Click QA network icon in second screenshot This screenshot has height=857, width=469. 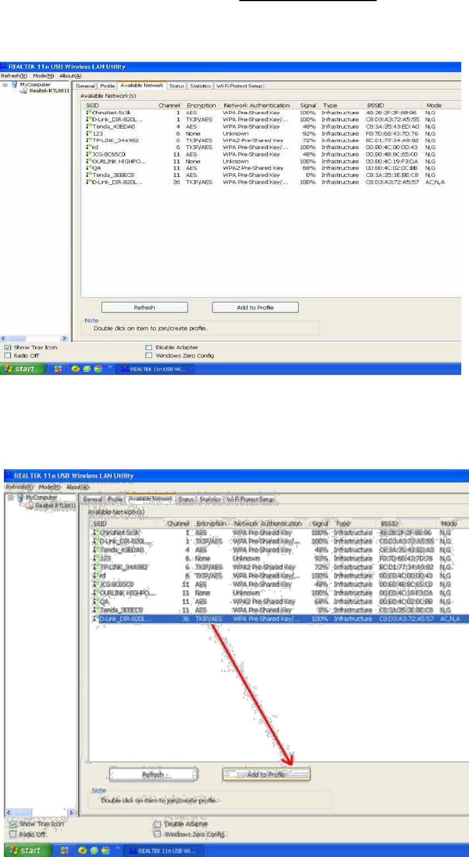(96, 601)
